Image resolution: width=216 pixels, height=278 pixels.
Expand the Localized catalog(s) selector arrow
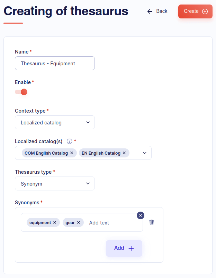(x=145, y=153)
